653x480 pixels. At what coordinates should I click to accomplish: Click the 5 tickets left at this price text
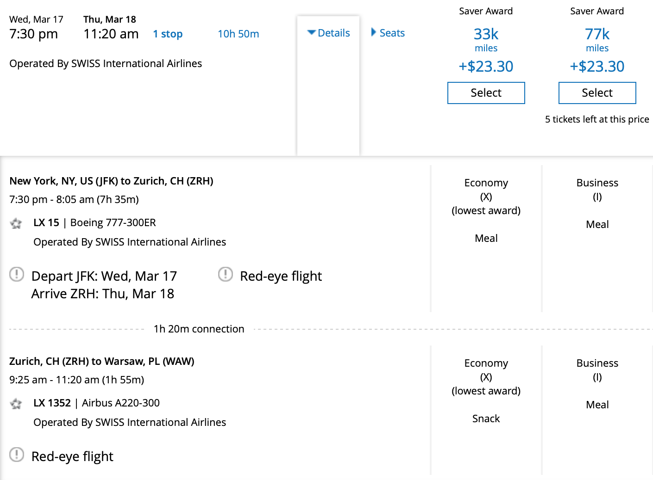tap(597, 119)
